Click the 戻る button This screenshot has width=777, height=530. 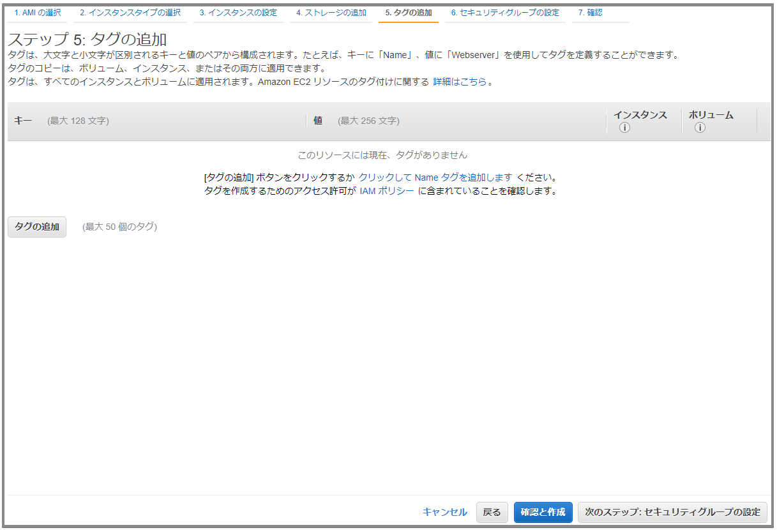(x=492, y=512)
